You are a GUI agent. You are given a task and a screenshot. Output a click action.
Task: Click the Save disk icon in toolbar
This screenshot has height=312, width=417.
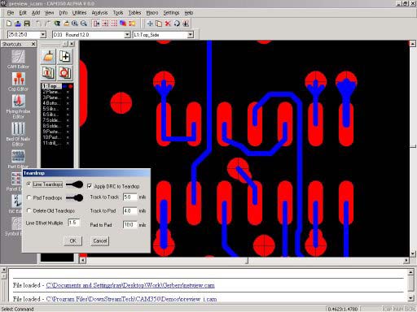27,24
